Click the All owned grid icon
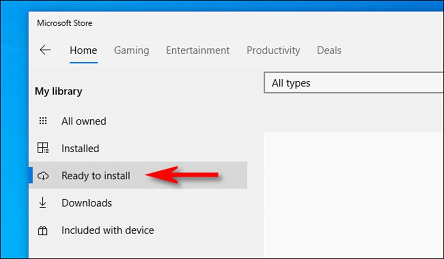 43,121
